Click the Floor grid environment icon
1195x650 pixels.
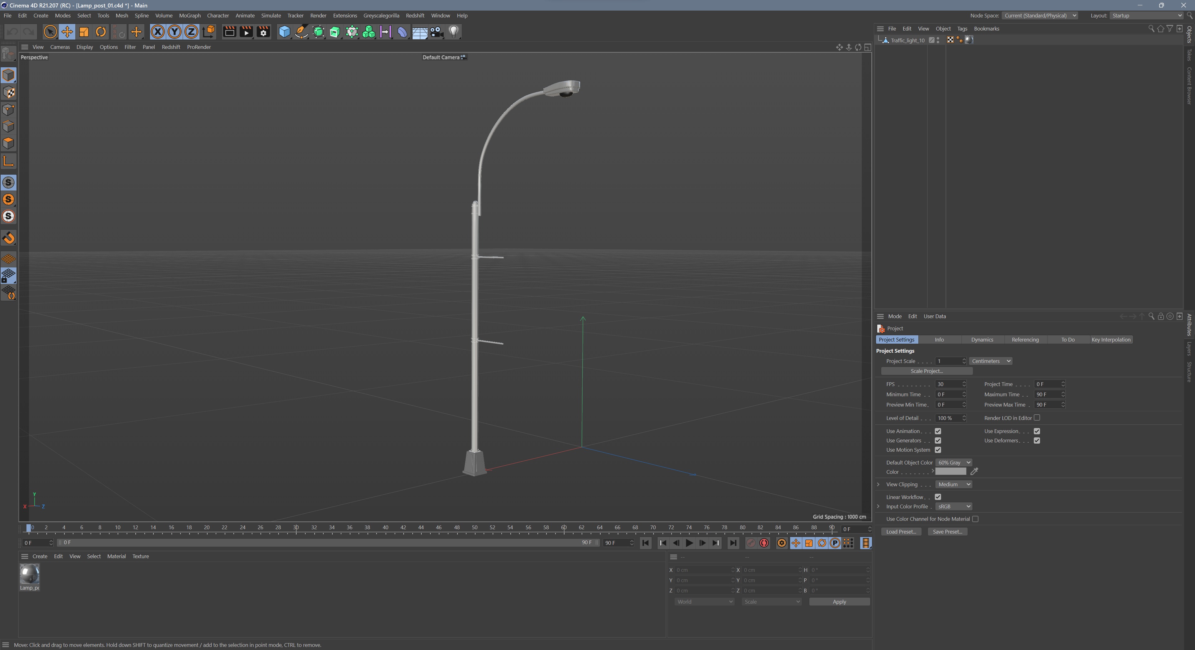(x=420, y=32)
